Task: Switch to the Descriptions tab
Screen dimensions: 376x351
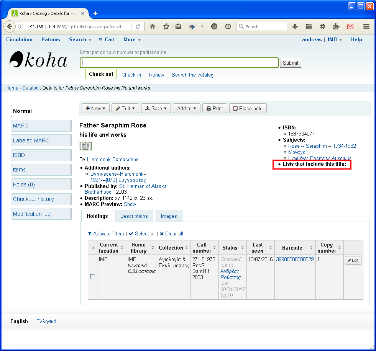Action: click(134, 216)
